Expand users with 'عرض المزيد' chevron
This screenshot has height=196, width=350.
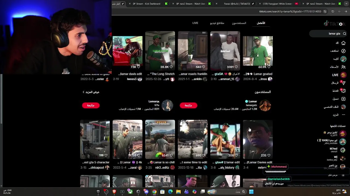tap(91, 92)
